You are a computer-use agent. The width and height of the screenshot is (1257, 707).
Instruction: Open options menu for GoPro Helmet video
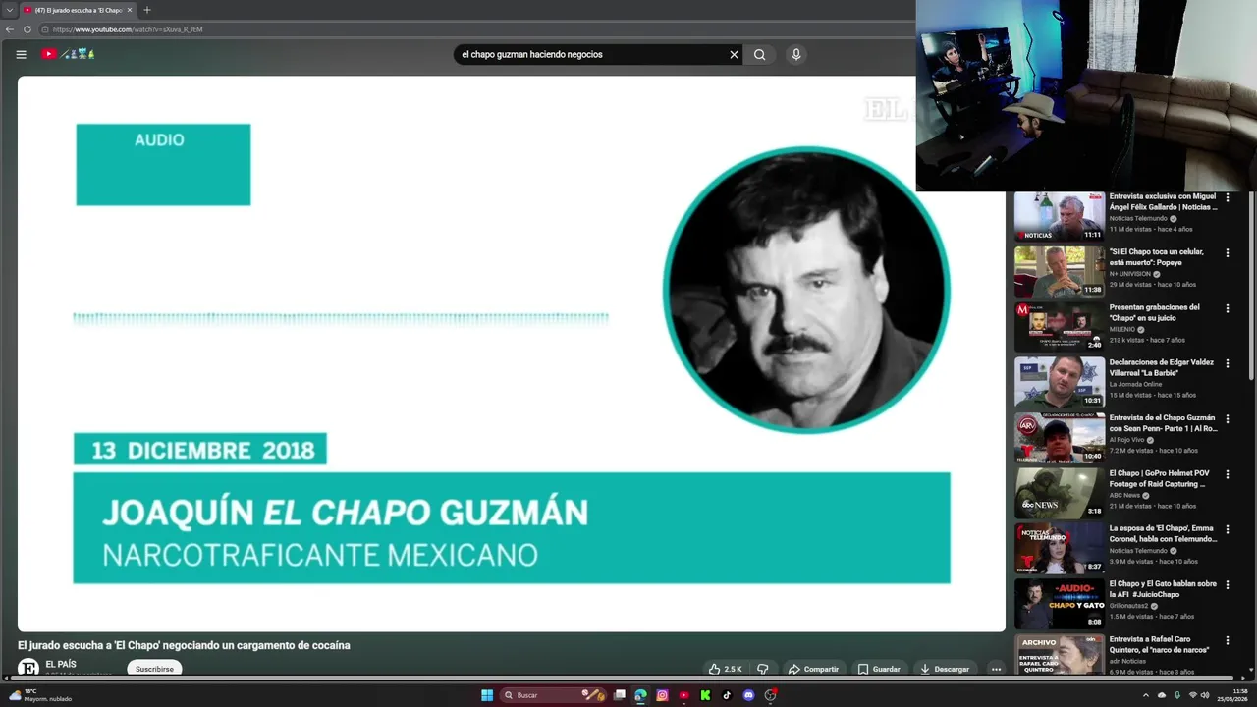point(1227,474)
